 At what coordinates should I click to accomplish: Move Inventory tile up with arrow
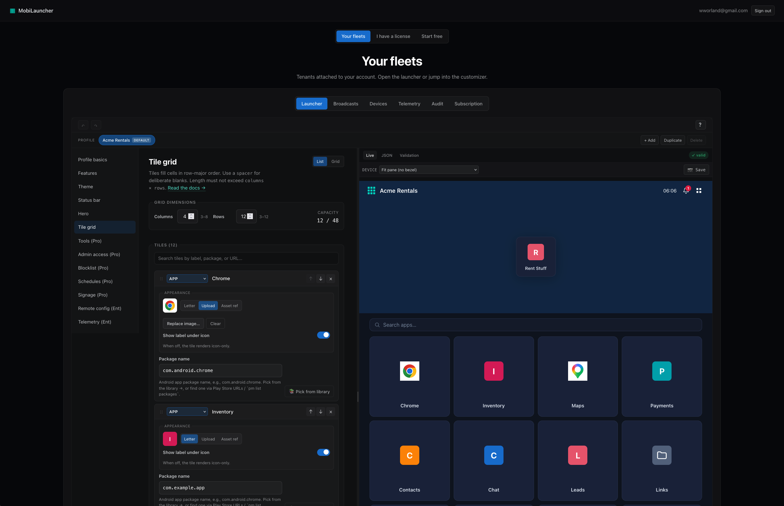point(310,412)
